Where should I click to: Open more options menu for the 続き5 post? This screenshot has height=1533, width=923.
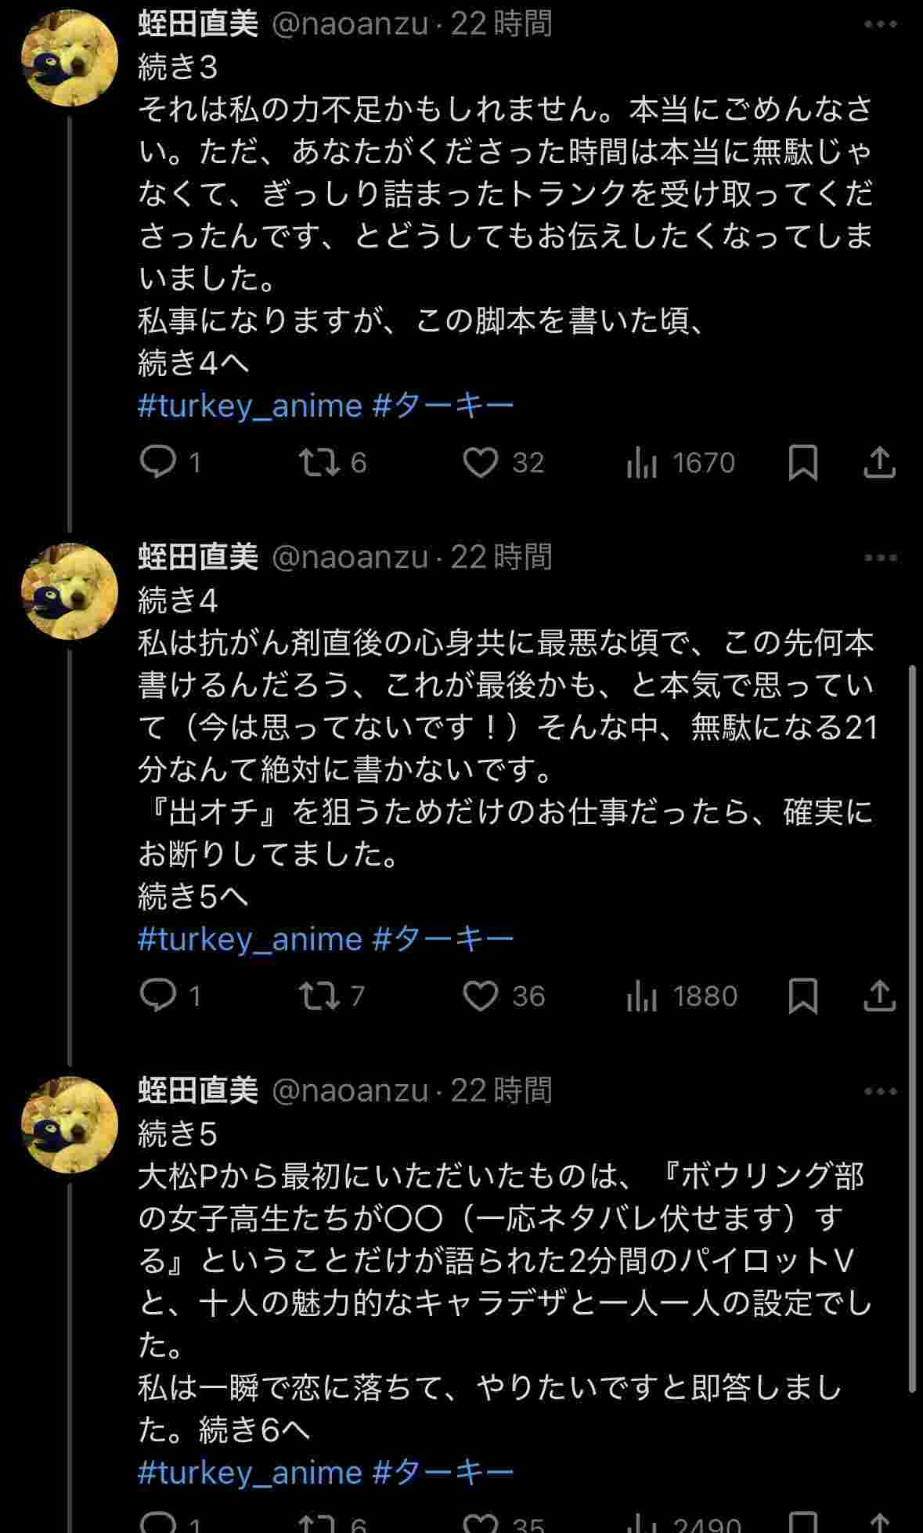tap(880, 1091)
